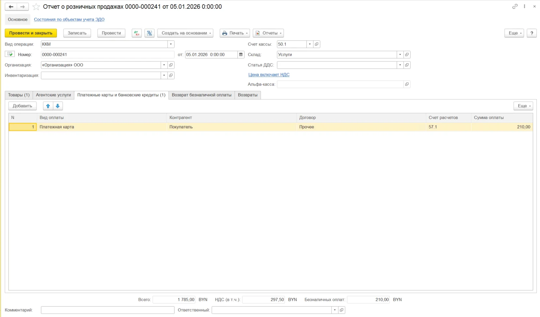Screen dimensions: 540x317
Task: Click Провести и закрыть button
Action: coord(31,33)
